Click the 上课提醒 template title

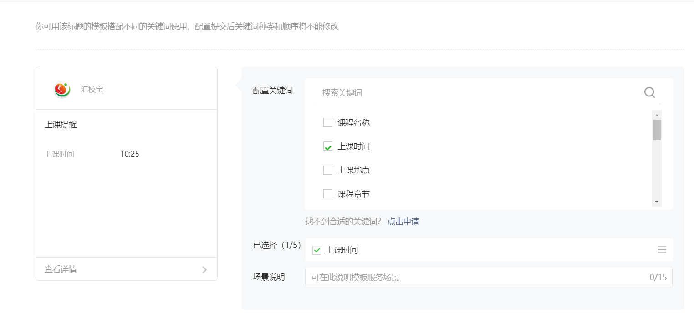[x=61, y=125]
